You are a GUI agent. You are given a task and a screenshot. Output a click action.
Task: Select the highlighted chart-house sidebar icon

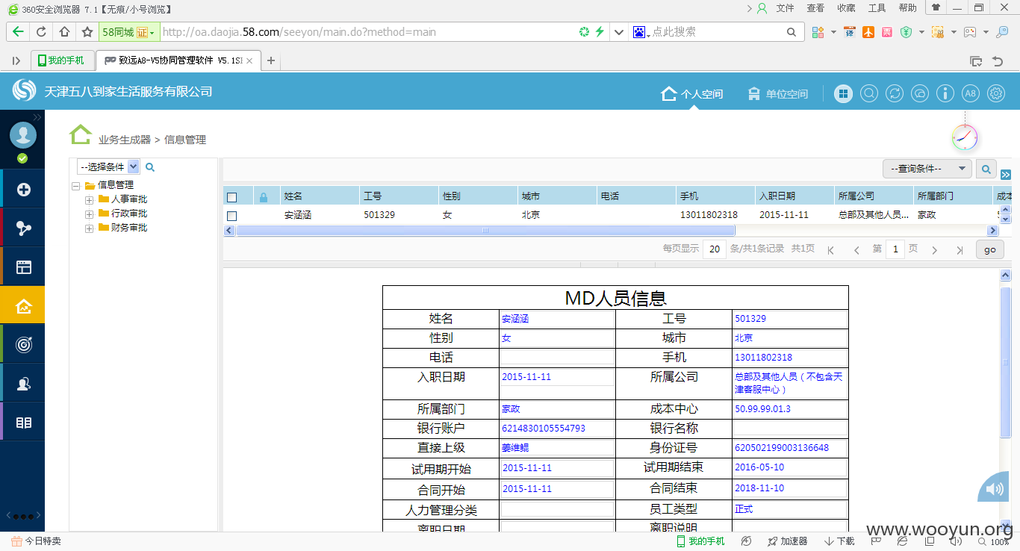coord(23,305)
